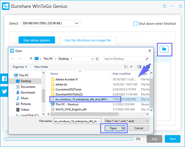Screen dimensions: 185x147
Task: Click CocosenorOS2Tuner folder icon
Action: coord(53,89)
